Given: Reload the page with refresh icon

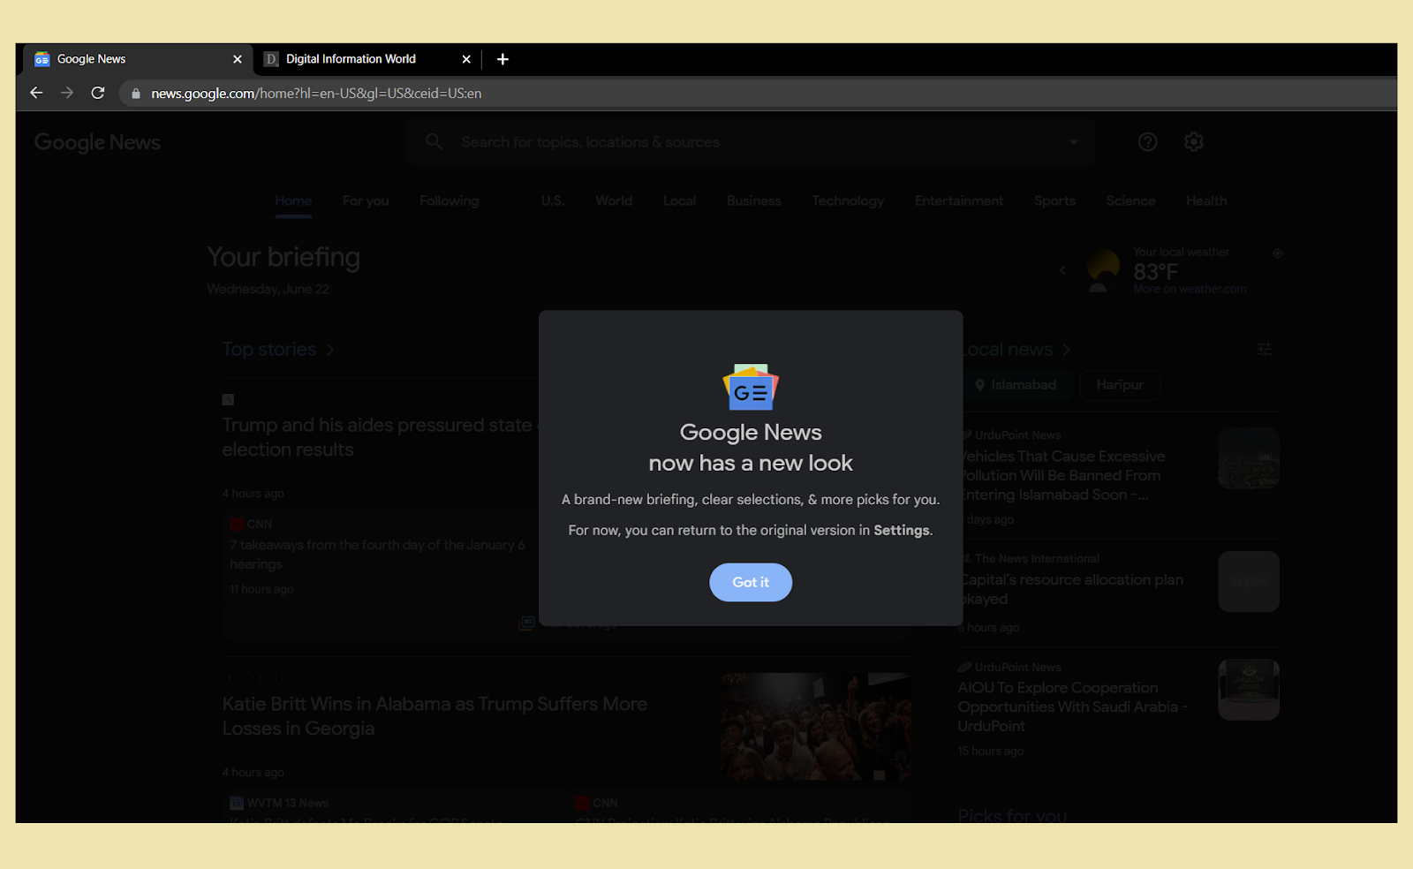Looking at the screenshot, I should (x=98, y=93).
